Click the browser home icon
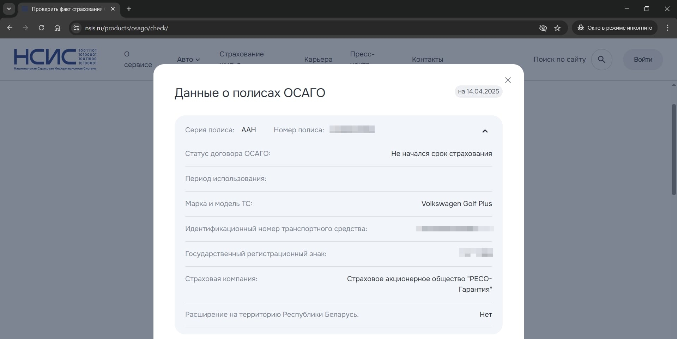Image resolution: width=678 pixels, height=339 pixels. [x=57, y=28]
